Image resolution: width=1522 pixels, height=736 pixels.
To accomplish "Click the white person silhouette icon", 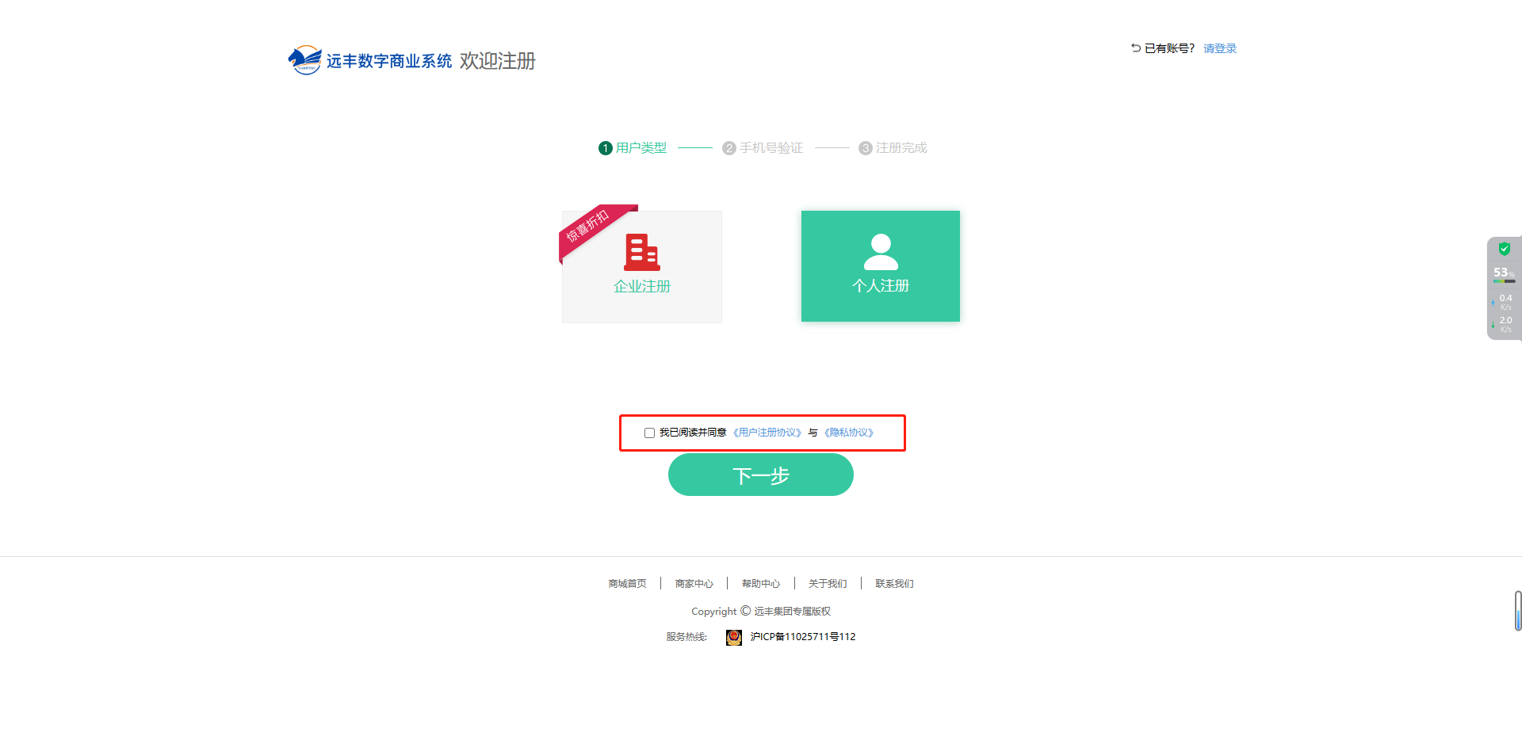I will click(x=881, y=252).
